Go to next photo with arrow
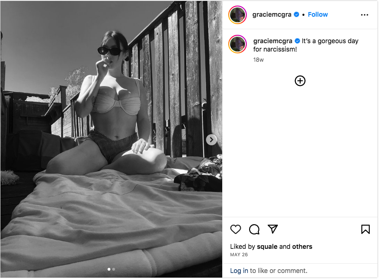 211,140
